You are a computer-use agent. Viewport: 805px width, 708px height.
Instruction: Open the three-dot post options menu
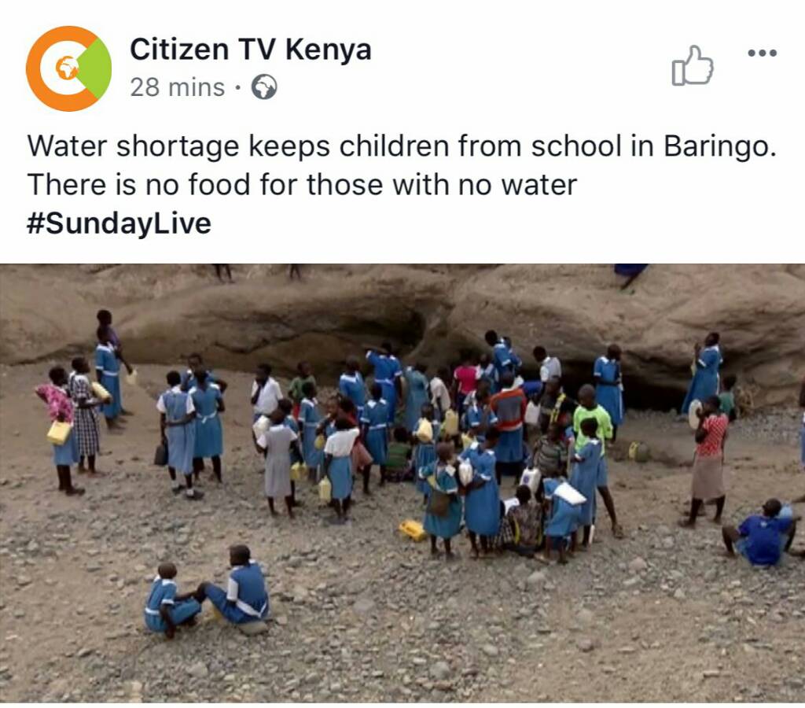click(x=763, y=53)
